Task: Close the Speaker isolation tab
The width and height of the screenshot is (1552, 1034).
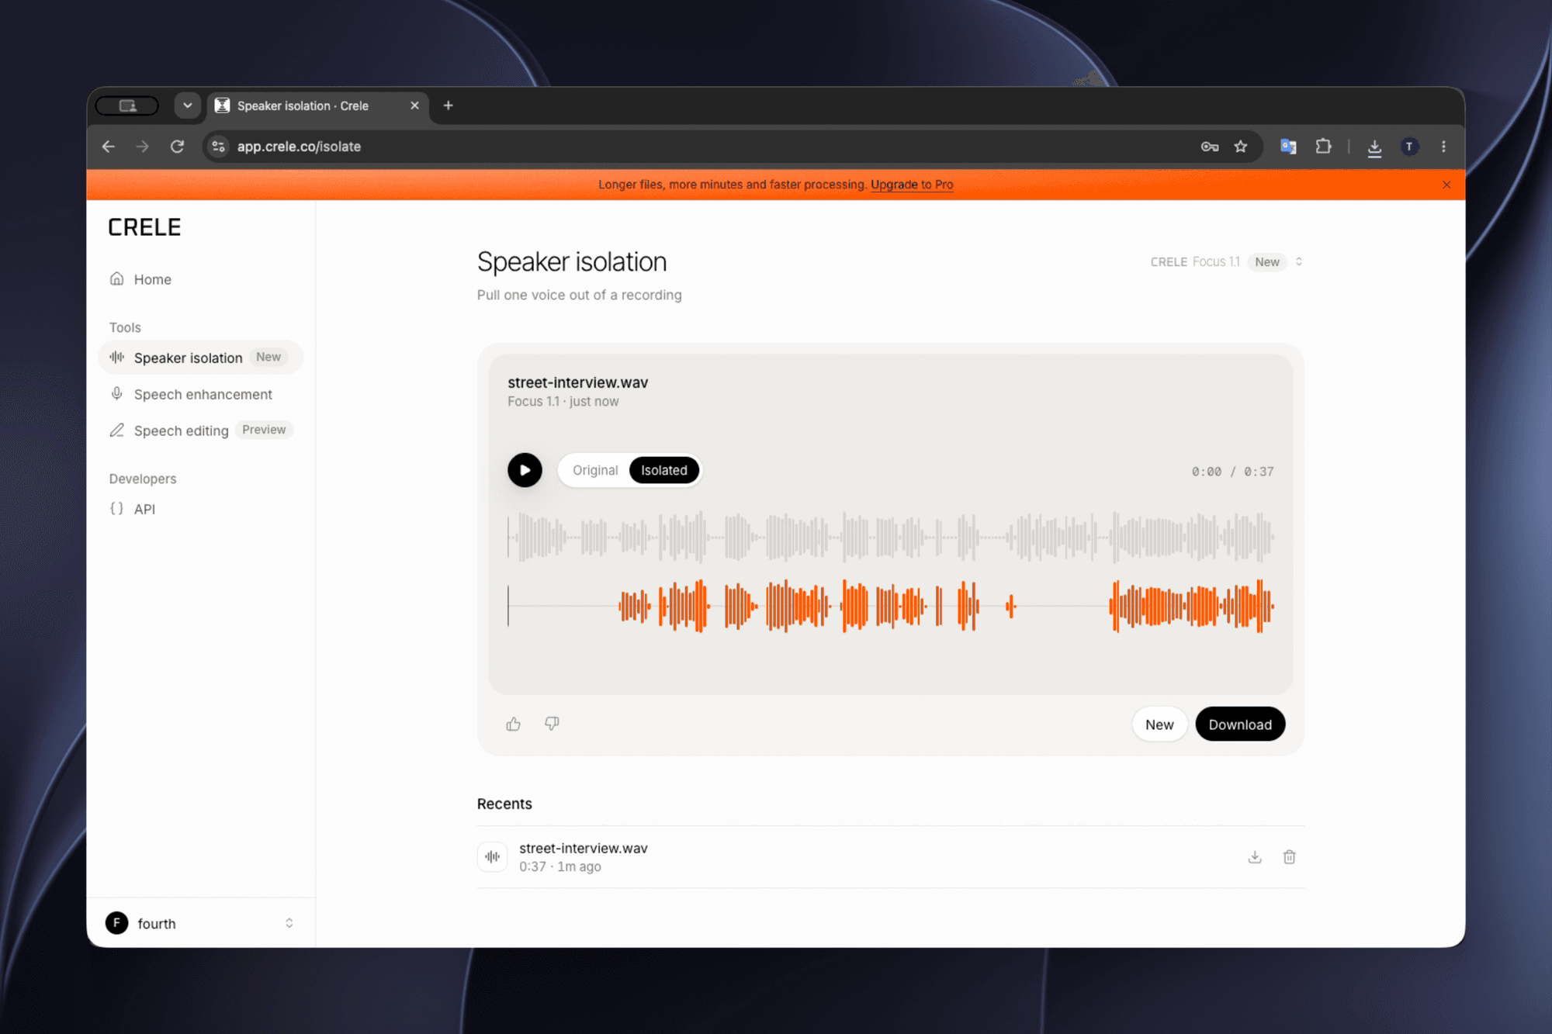Action: [x=414, y=105]
